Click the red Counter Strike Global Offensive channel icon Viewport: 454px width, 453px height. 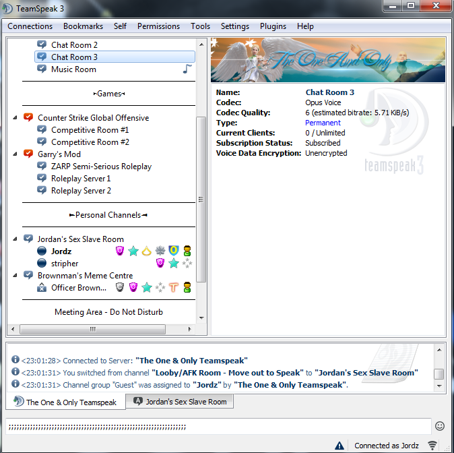[x=28, y=117]
